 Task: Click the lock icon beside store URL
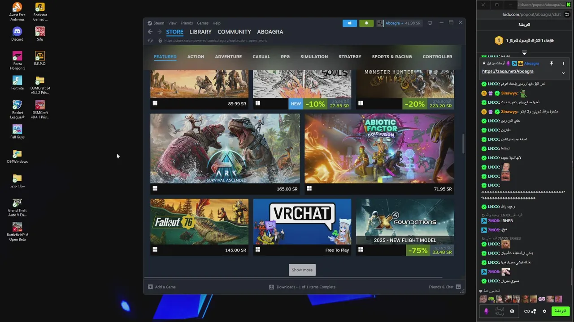coord(160,41)
